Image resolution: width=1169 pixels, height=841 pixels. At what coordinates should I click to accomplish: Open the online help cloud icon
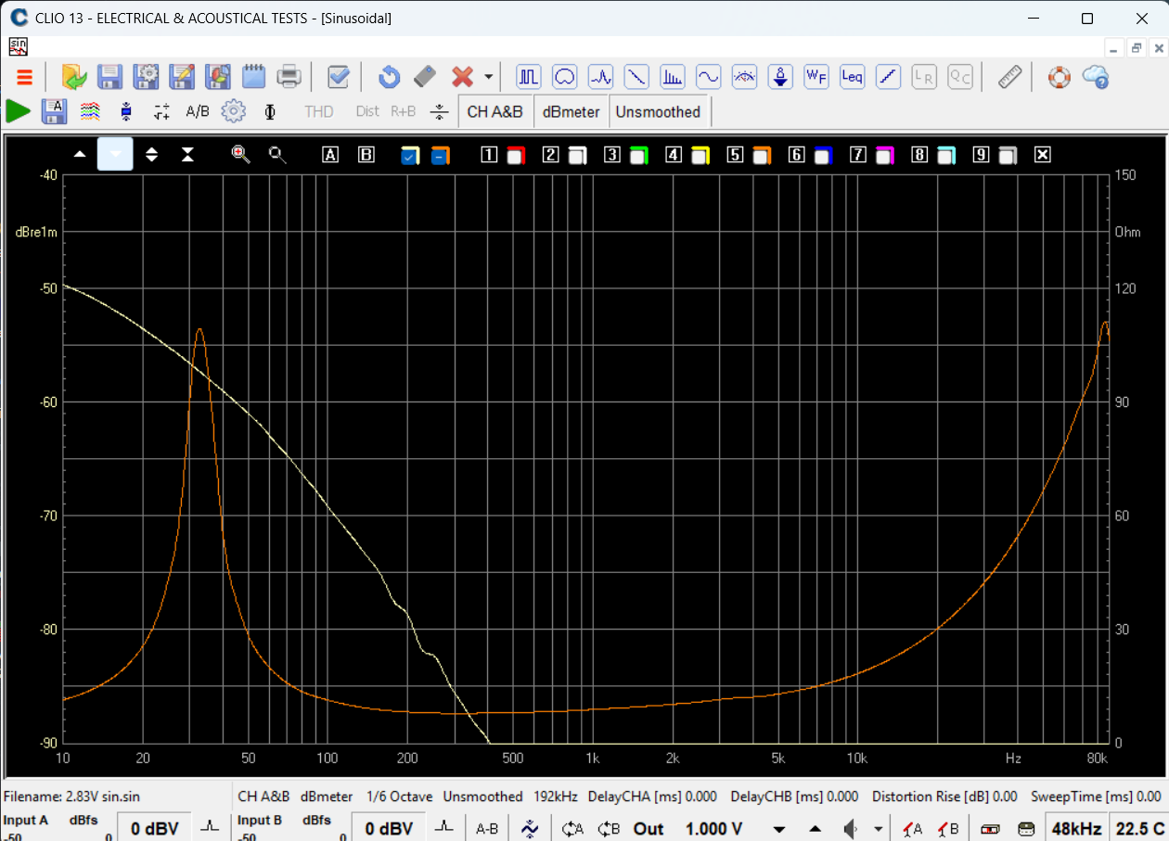1096,77
